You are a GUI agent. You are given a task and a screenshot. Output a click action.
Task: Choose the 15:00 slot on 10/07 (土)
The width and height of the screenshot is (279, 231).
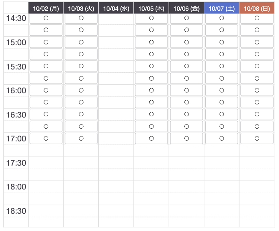pyautogui.click(x=221, y=42)
